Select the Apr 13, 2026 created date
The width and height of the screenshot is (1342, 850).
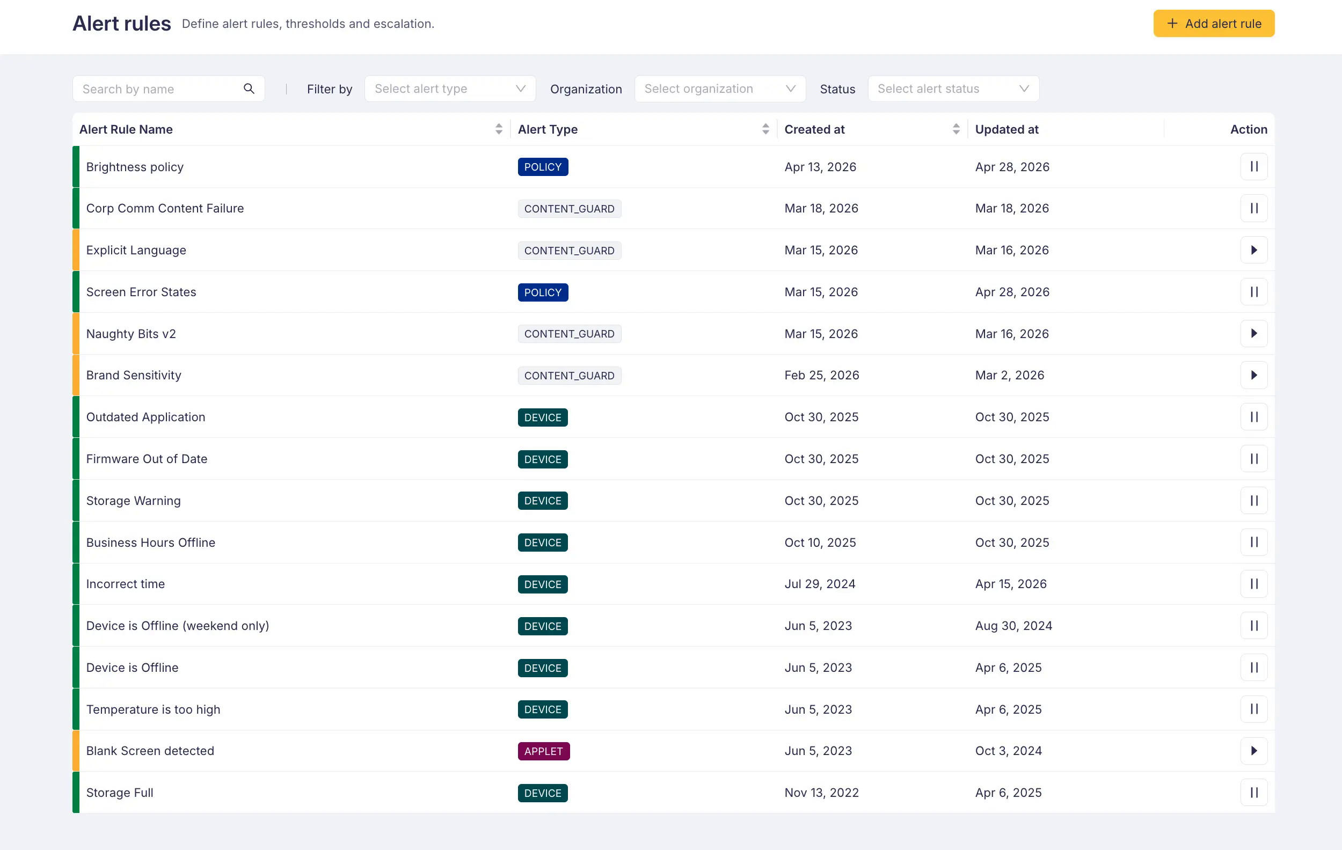(820, 167)
